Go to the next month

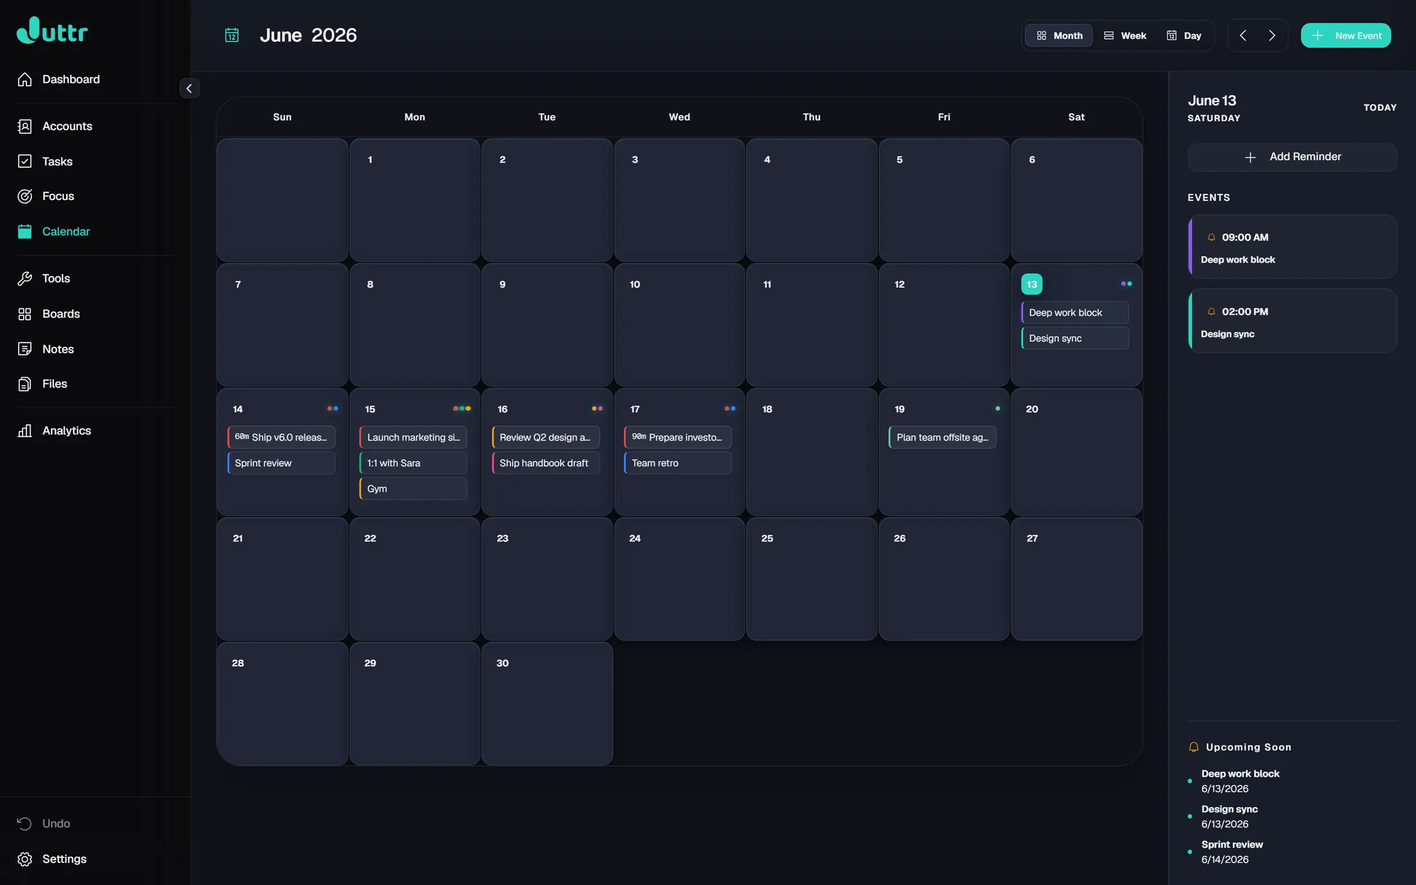[1272, 35]
